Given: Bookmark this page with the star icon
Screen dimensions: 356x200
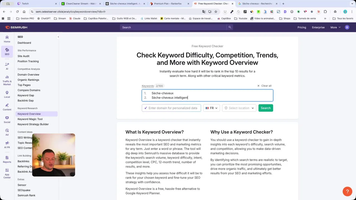Looking at the screenshot, I should click(216, 12).
